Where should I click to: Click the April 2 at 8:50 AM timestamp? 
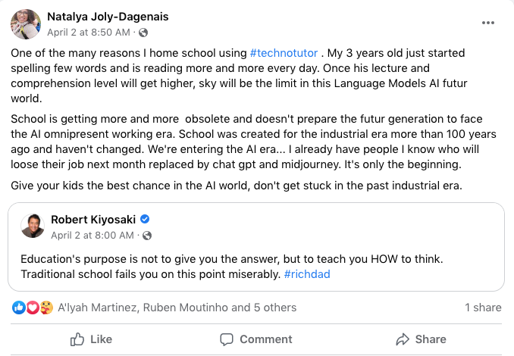pyautogui.click(x=89, y=33)
